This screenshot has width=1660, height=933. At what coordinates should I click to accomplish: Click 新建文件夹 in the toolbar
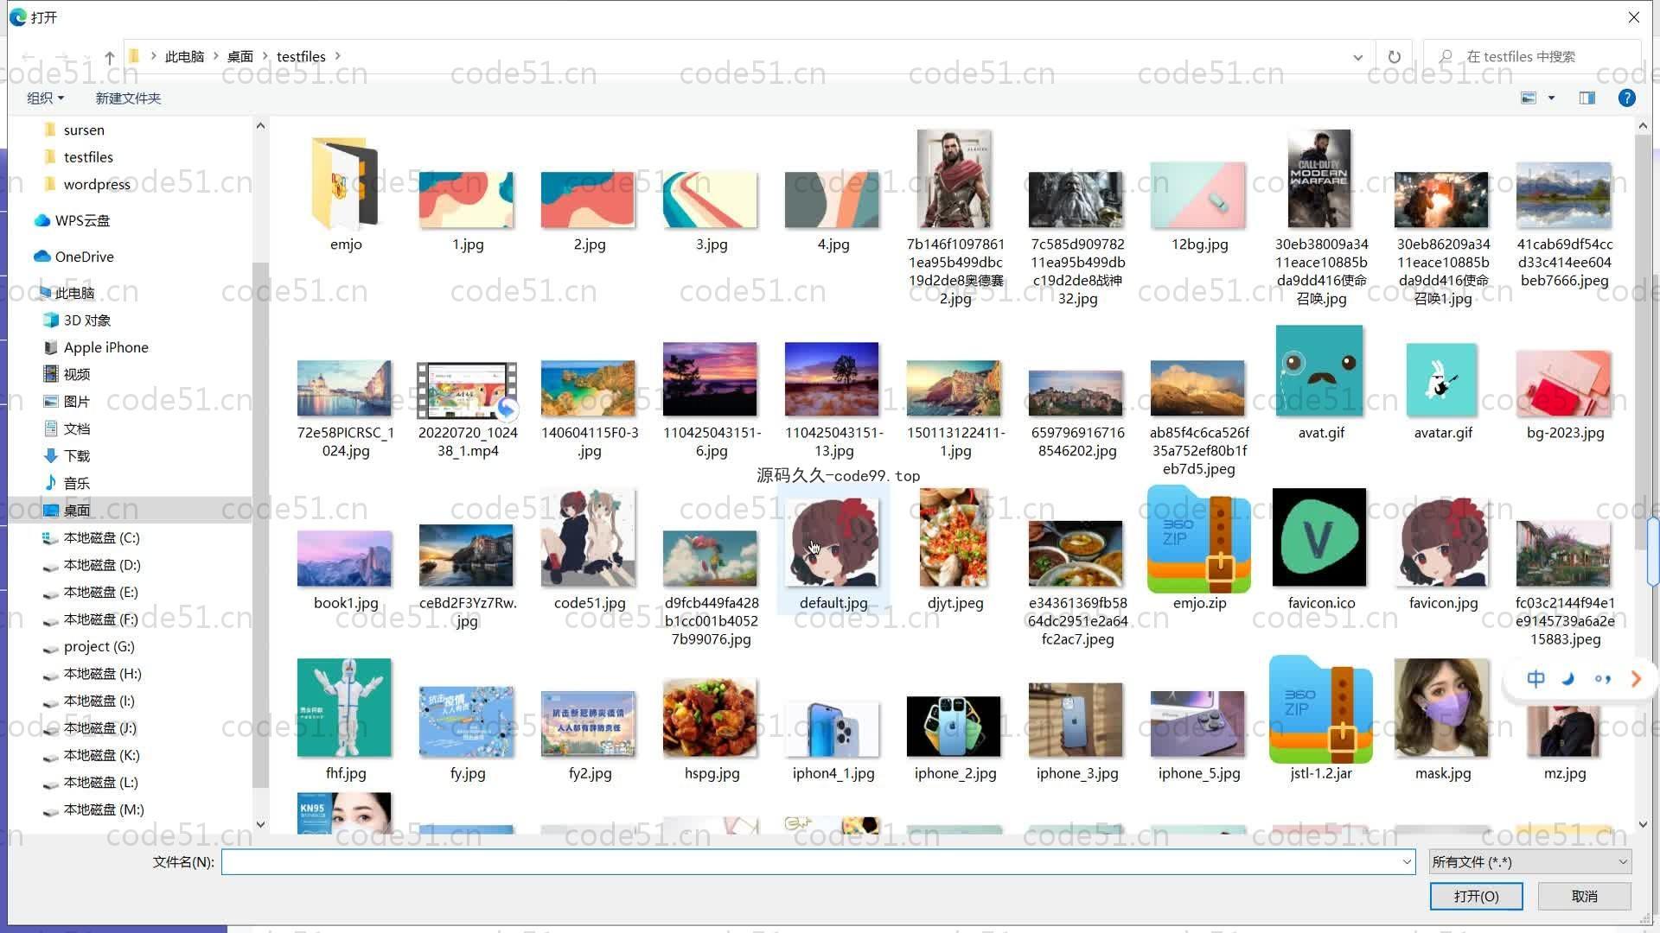coord(128,98)
